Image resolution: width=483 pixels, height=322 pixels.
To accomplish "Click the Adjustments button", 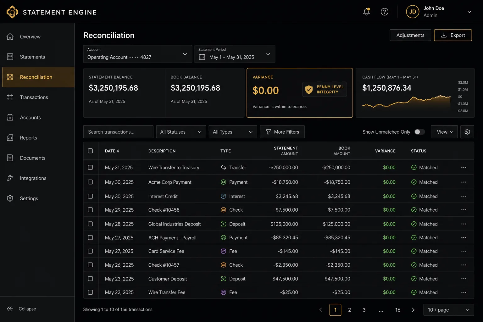I will [410, 35].
